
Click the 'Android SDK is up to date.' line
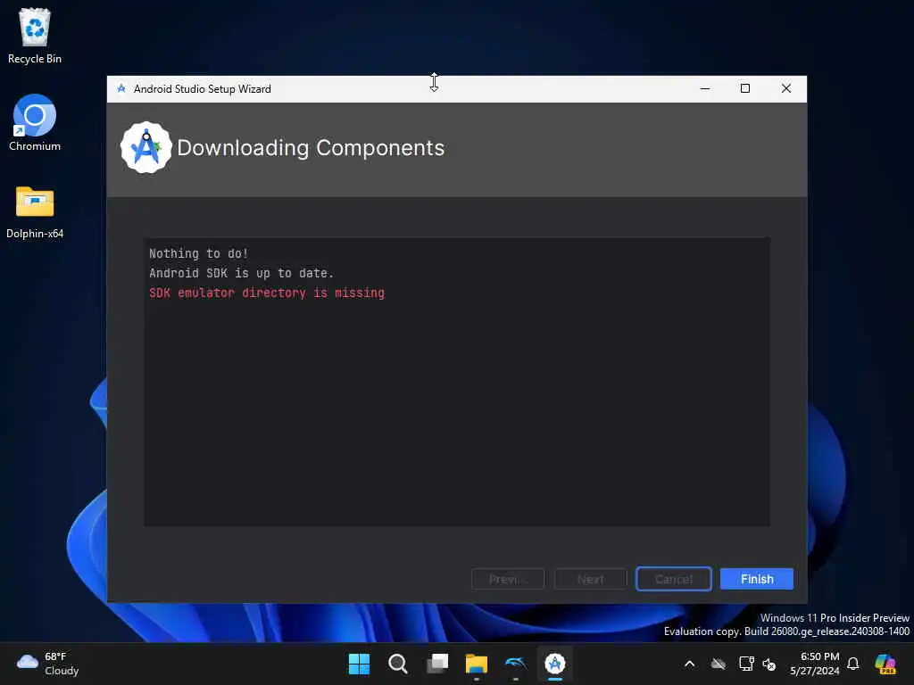coord(241,273)
